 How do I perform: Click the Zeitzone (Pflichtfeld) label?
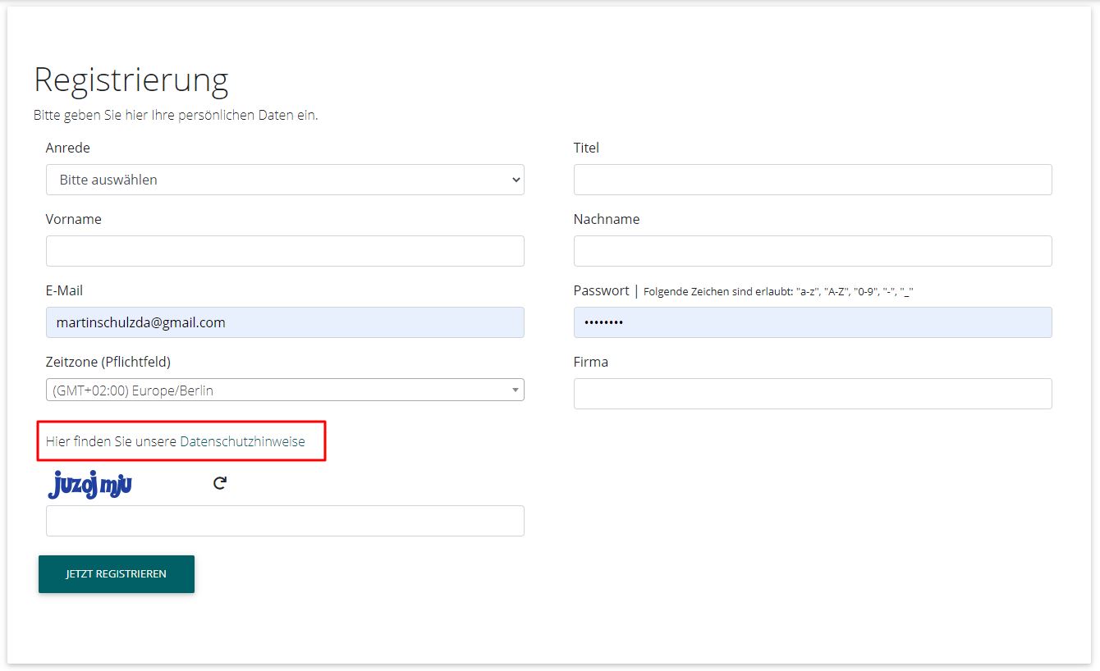[108, 362]
